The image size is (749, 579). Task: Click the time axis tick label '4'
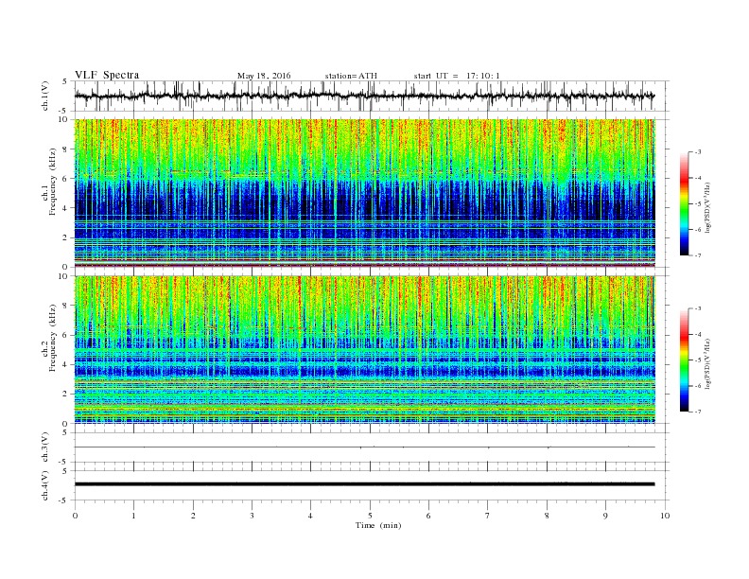pyautogui.click(x=311, y=516)
